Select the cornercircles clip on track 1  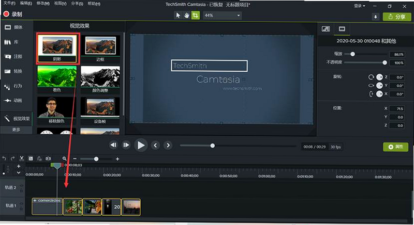click(x=47, y=206)
